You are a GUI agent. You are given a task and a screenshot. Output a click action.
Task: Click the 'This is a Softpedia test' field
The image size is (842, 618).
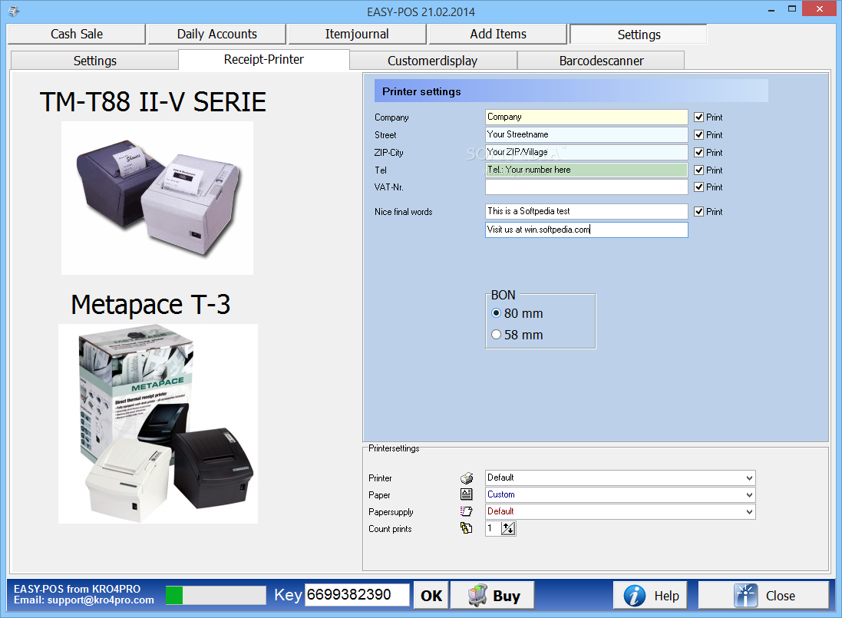[x=586, y=211]
